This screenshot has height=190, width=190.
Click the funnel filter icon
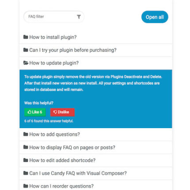79,17
